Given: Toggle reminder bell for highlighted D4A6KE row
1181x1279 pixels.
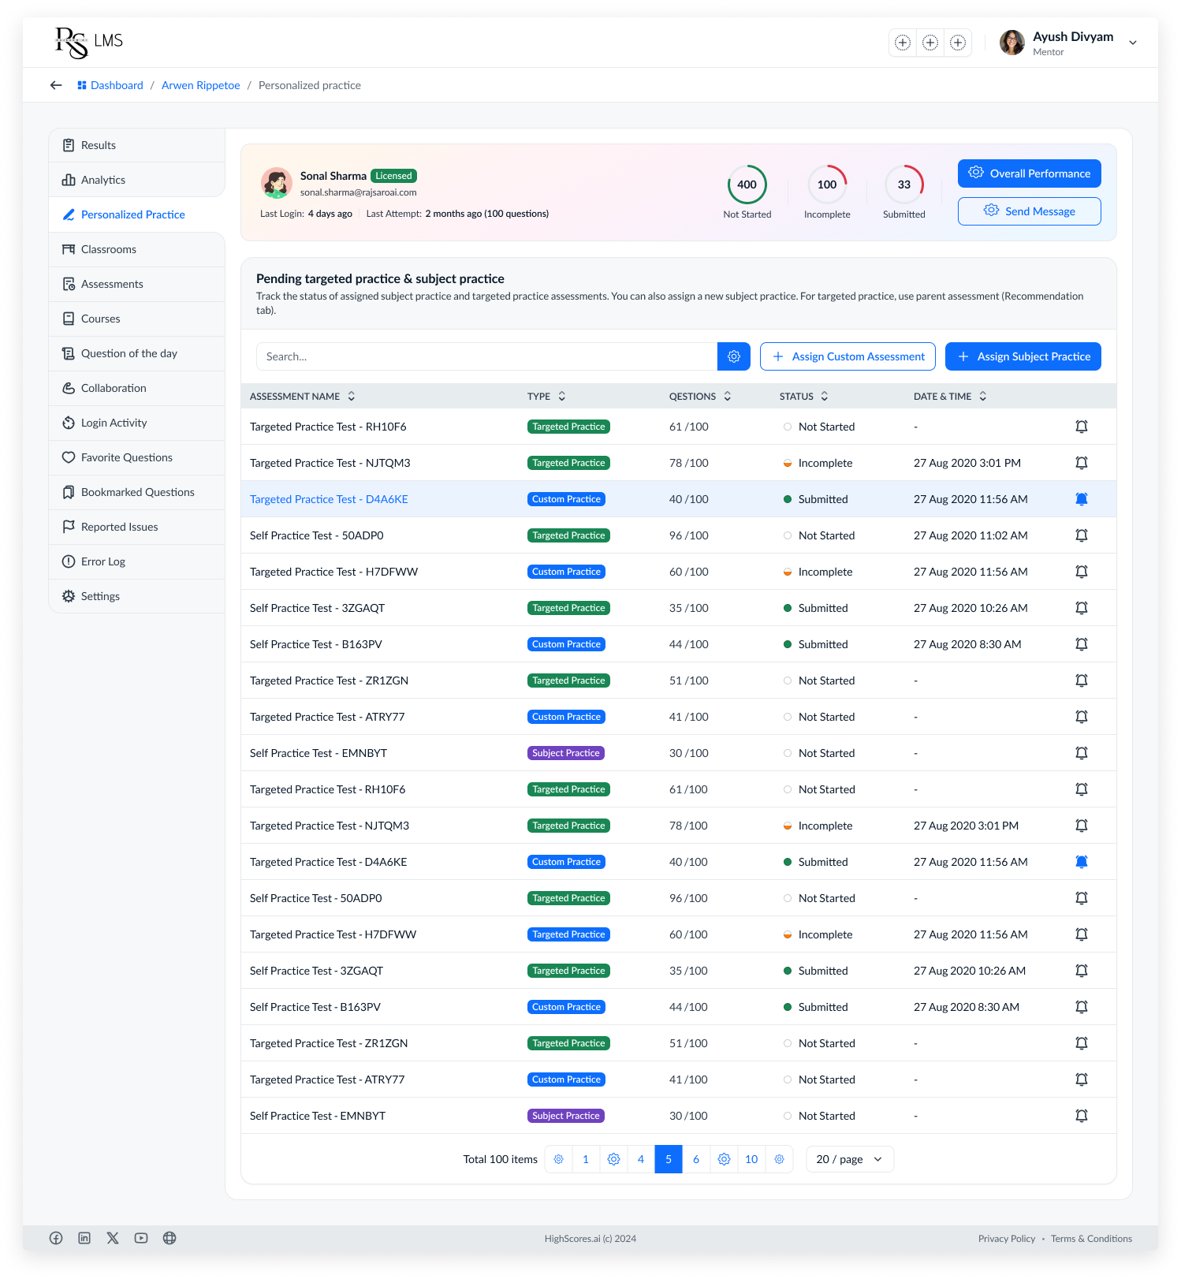Looking at the screenshot, I should (1082, 499).
